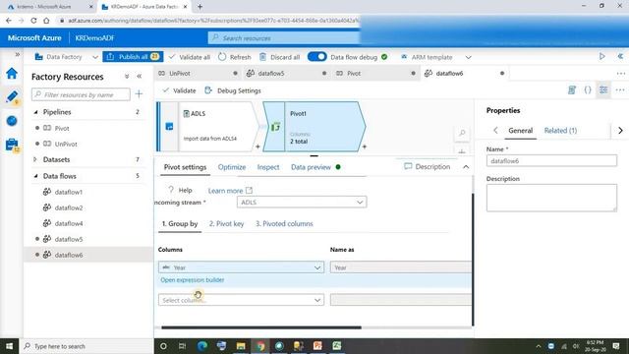Screen dimensions: 629x354
Task: Open dataflow5 in the tree
Action: 68,239
